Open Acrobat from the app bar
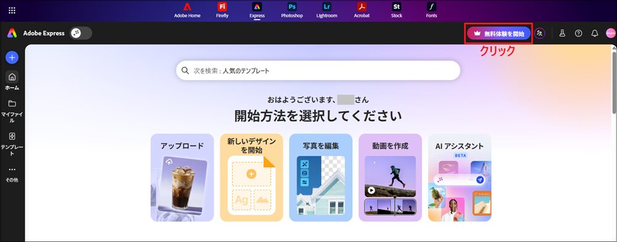Screen dimensions: 617x242 click(362, 10)
